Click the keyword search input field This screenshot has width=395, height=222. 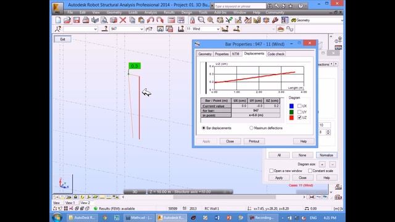(x=240, y=6)
